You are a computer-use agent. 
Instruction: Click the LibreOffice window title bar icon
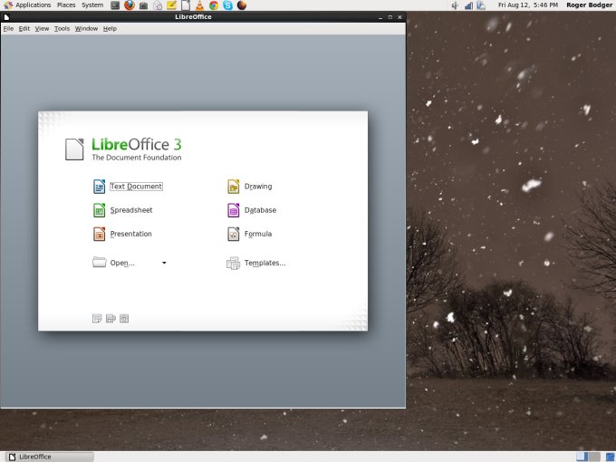pos(6,17)
